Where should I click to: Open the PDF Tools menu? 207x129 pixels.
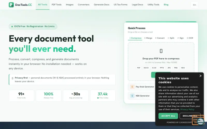[x=56, y=5]
